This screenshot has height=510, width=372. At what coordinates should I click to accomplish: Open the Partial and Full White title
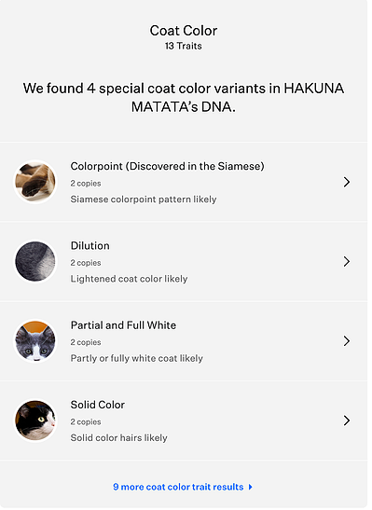tap(123, 325)
